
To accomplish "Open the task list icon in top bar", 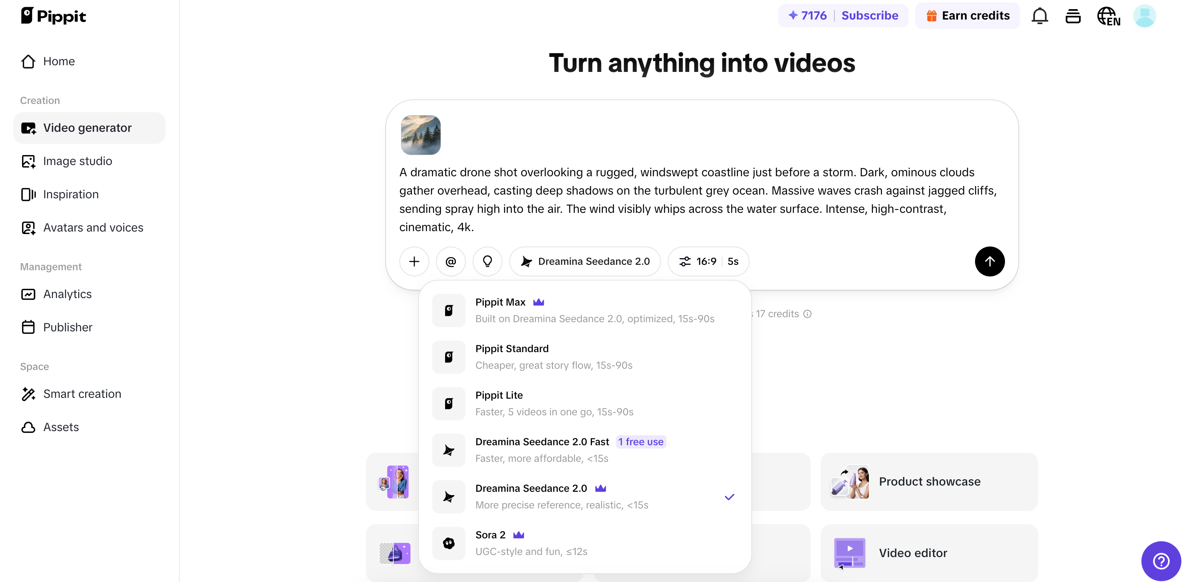I will tap(1073, 15).
